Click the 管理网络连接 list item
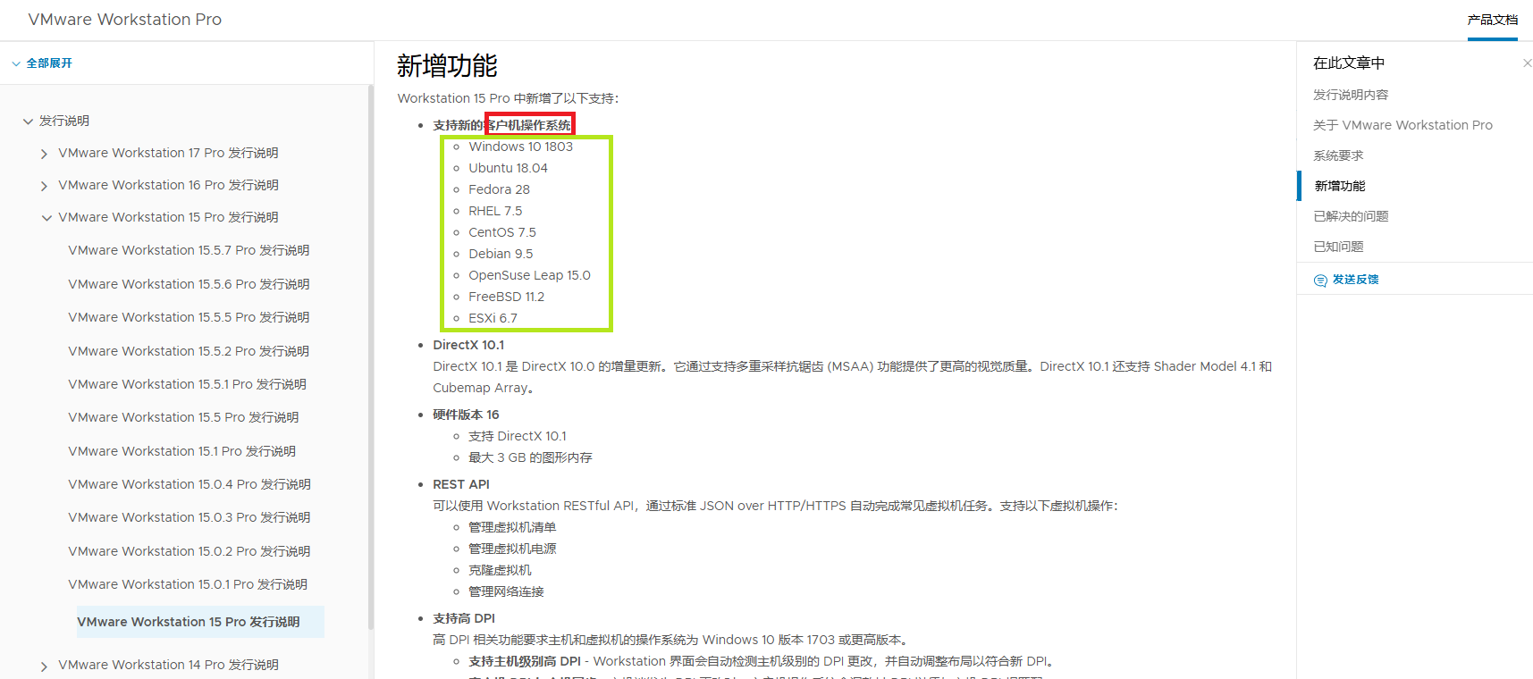Screen dimensions: 1533x679 (x=506, y=591)
